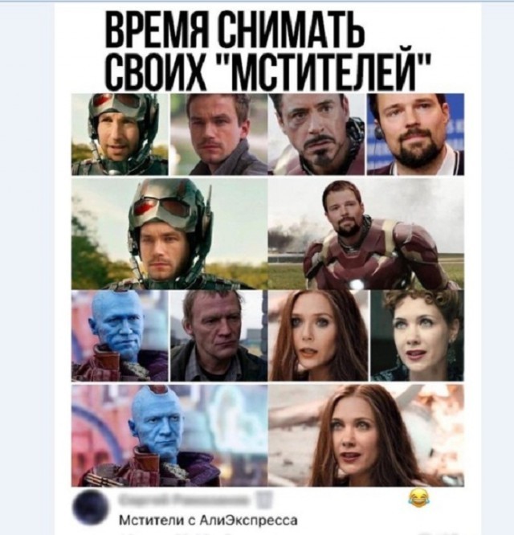
Task: Select the top-row goateed man in red armor close-up
Action: coord(316,134)
